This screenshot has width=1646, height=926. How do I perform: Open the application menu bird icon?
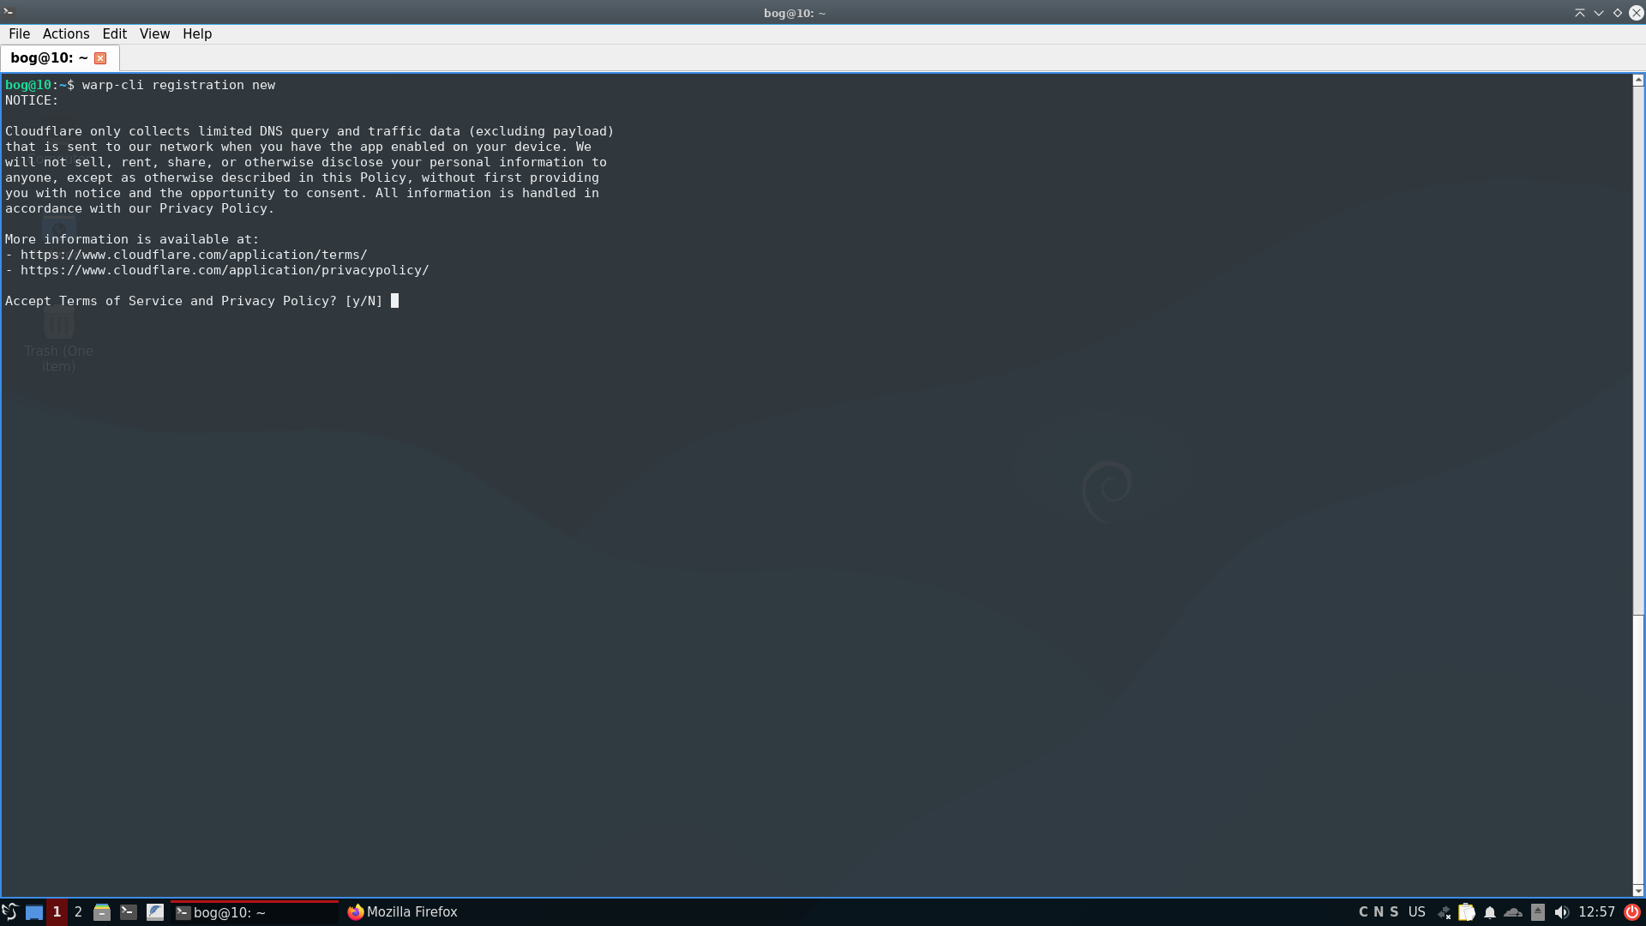pyautogui.click(x=9, y=911)
